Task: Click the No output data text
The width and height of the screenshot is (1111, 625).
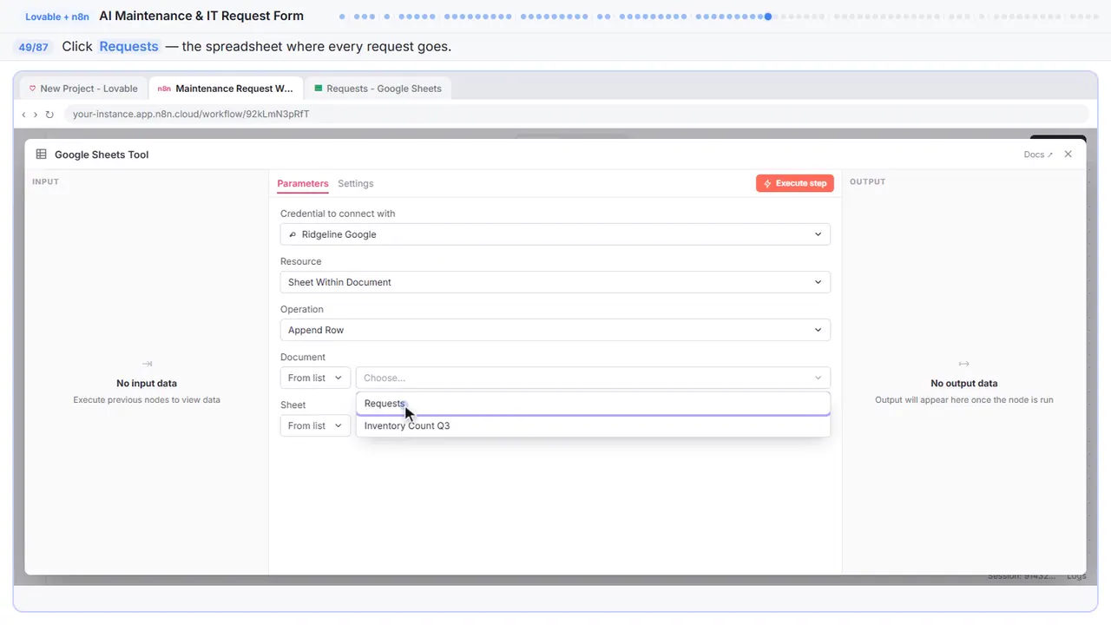Action: pos(963,383)
